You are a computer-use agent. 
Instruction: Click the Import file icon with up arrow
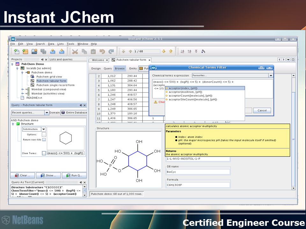point(53,52)
